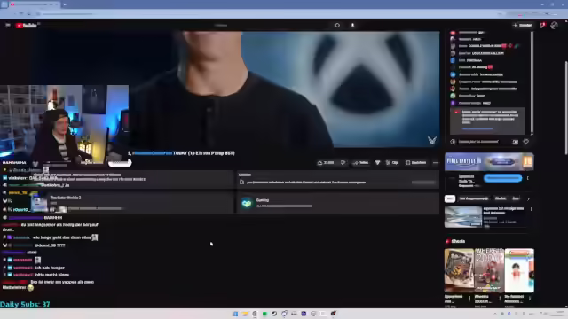Start voice search with the microphone icon
The image size is (568, 319).
352,26
